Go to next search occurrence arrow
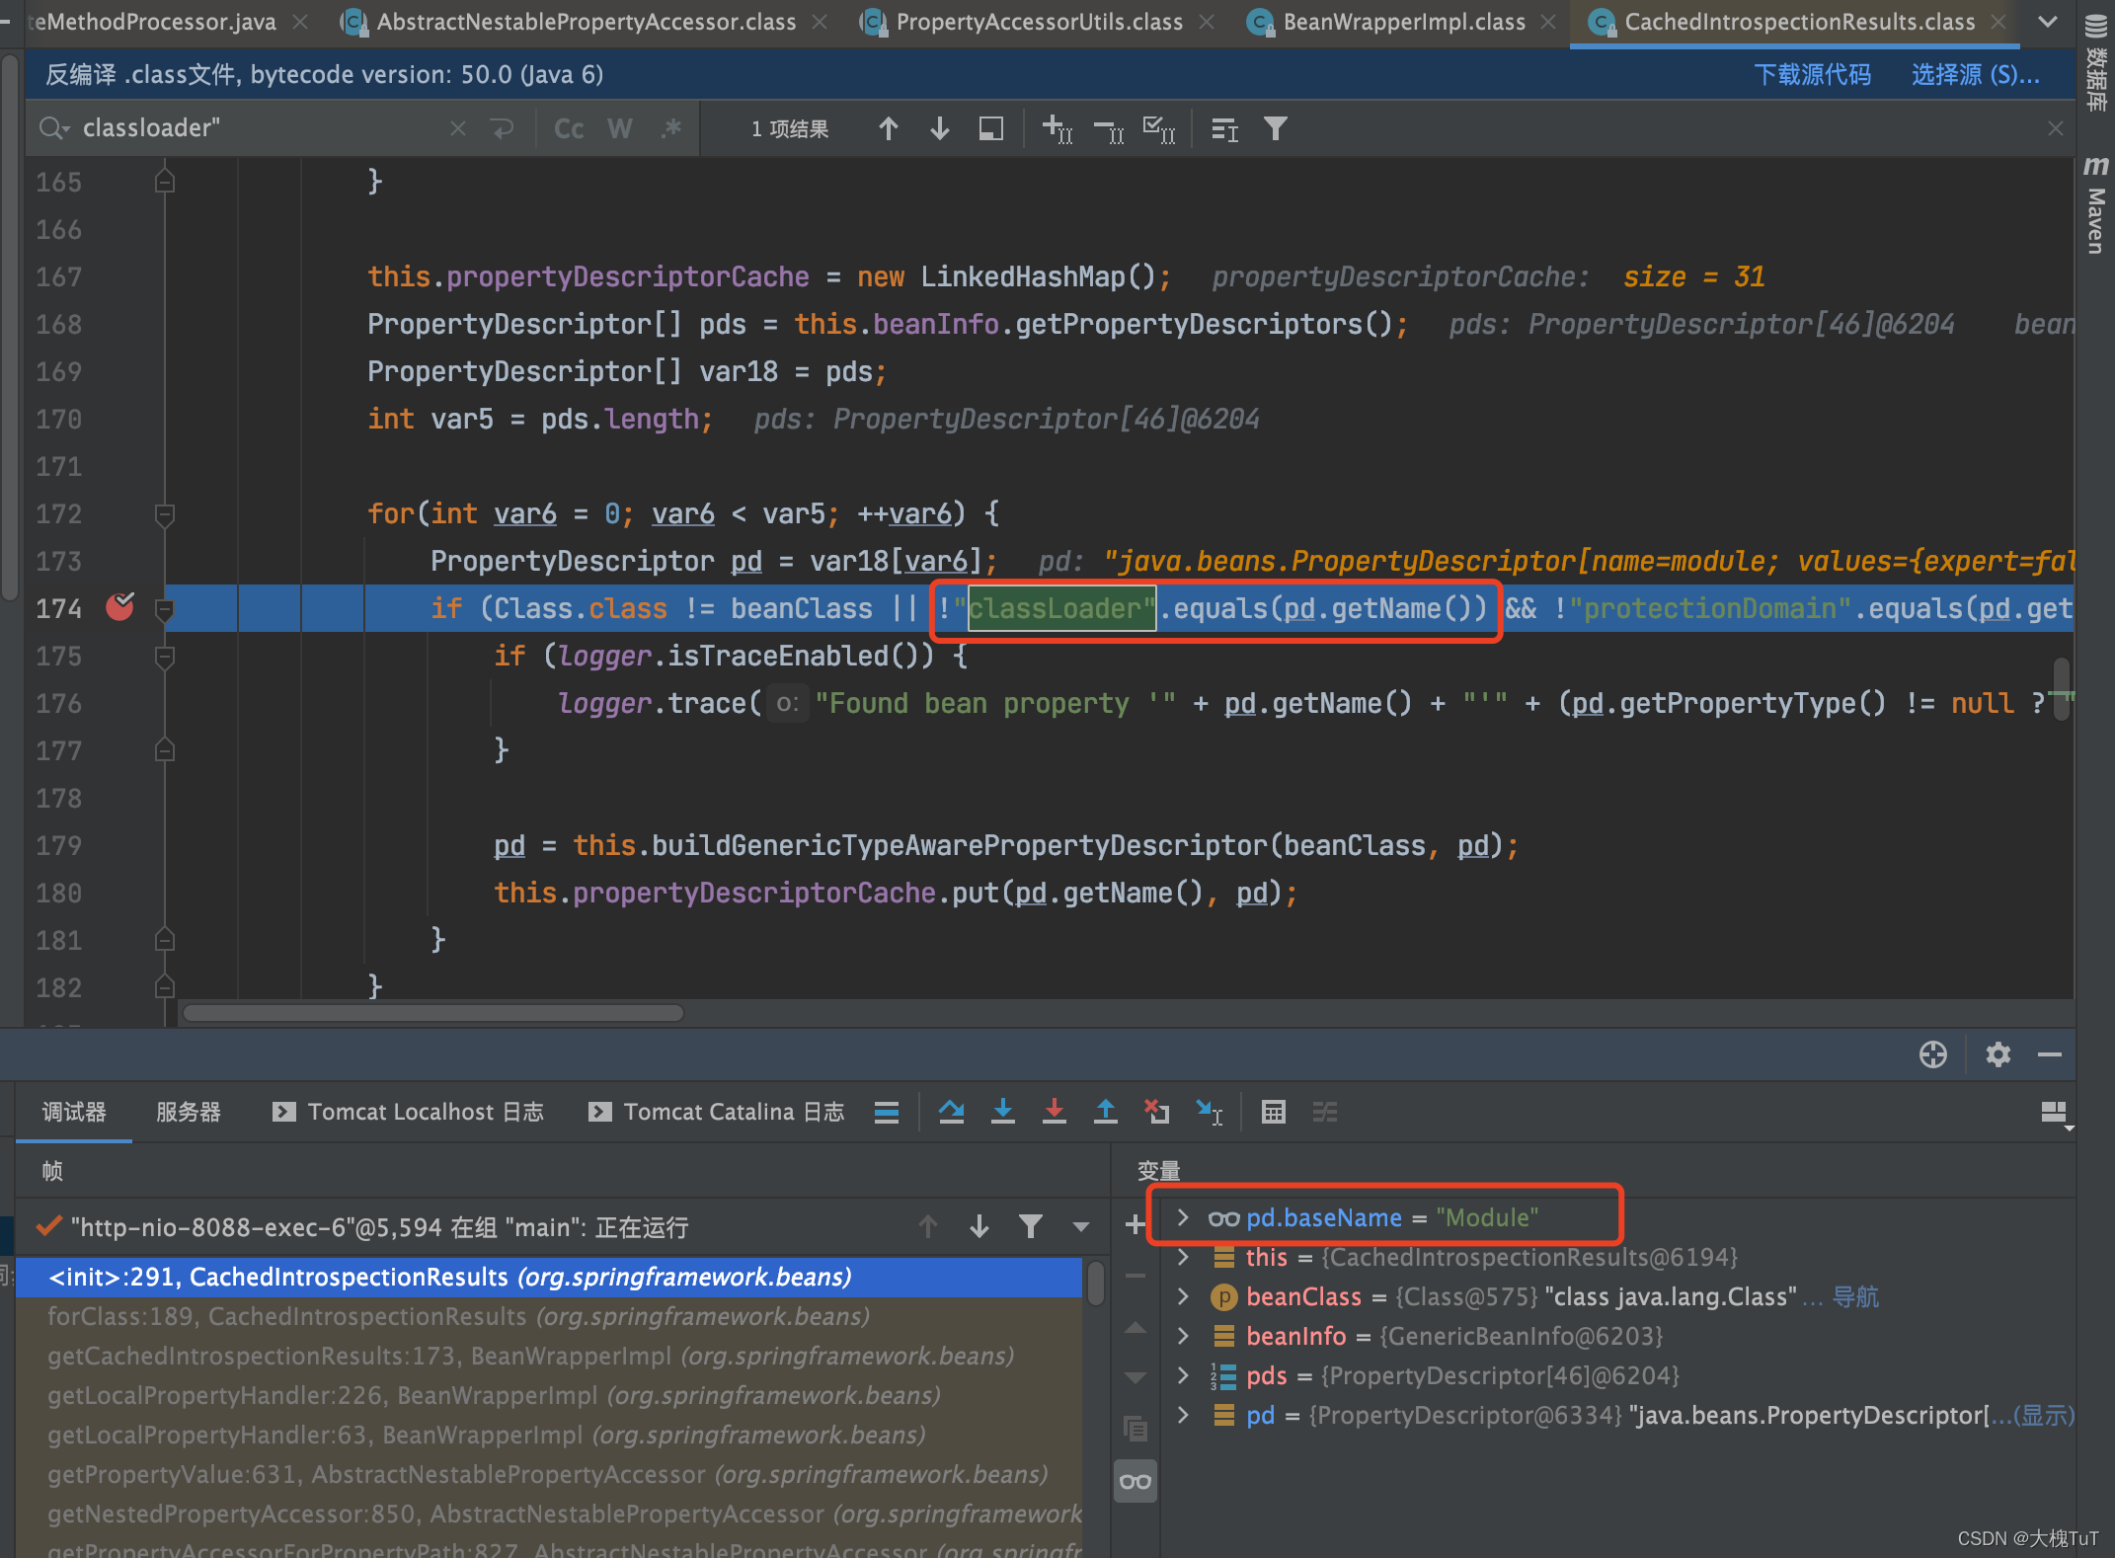This screenshot has height=1558, width=2115. (x=940, y=128)
